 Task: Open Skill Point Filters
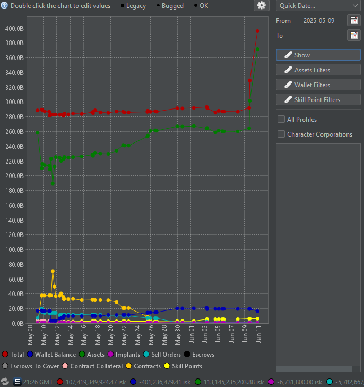click(318, 99)
